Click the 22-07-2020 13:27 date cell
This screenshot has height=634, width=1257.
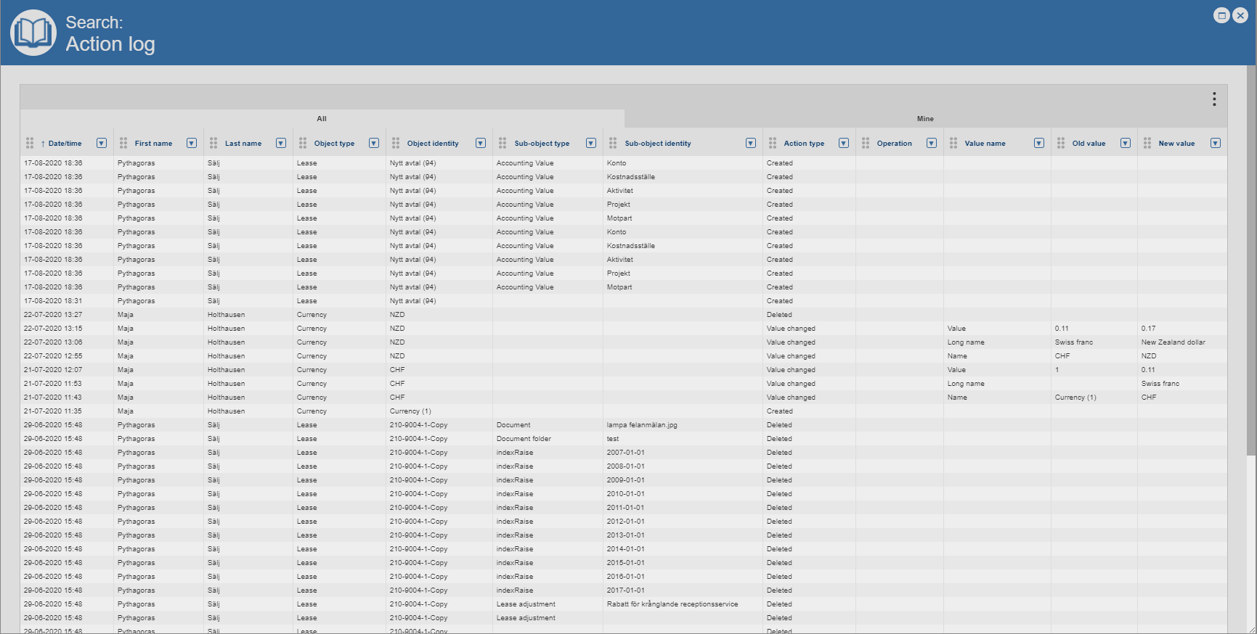(x=67, y=315)
